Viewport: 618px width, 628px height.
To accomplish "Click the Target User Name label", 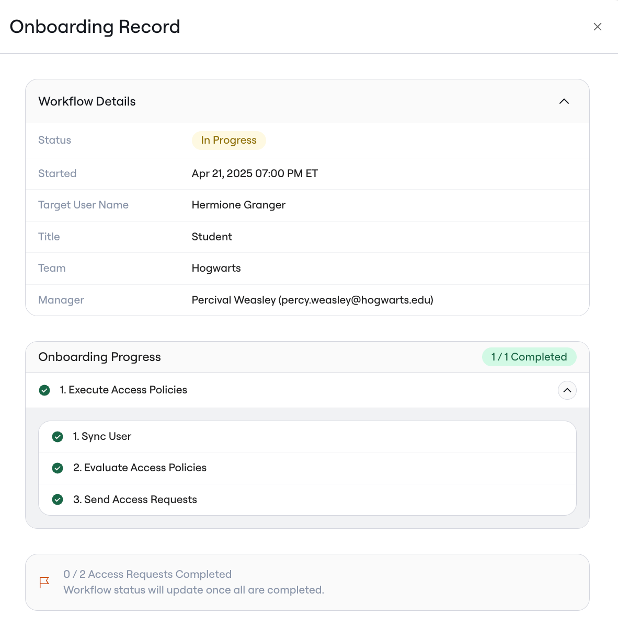I will [x=83, y=205].
